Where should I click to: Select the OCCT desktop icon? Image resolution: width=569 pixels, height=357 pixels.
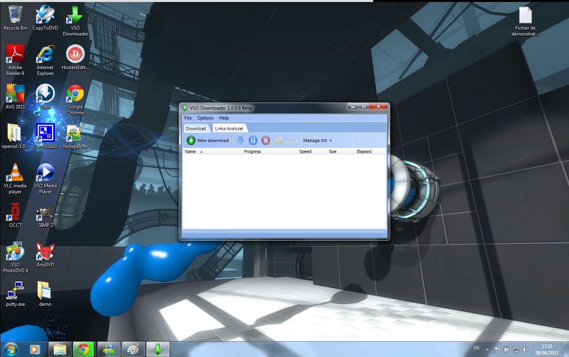[x=15, y=215]
